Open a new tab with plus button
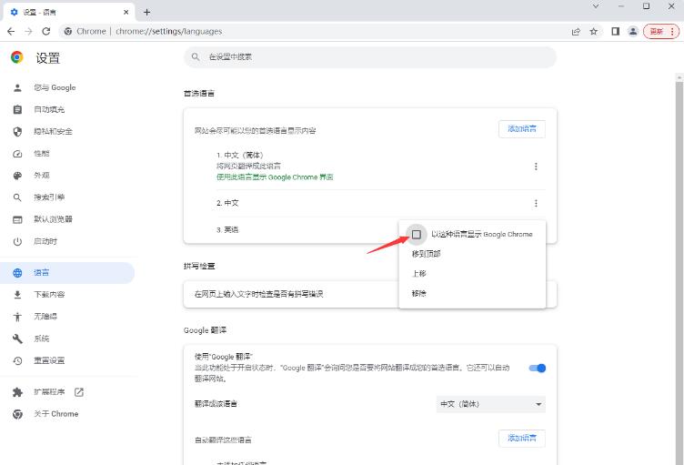 tap(146, 12)
